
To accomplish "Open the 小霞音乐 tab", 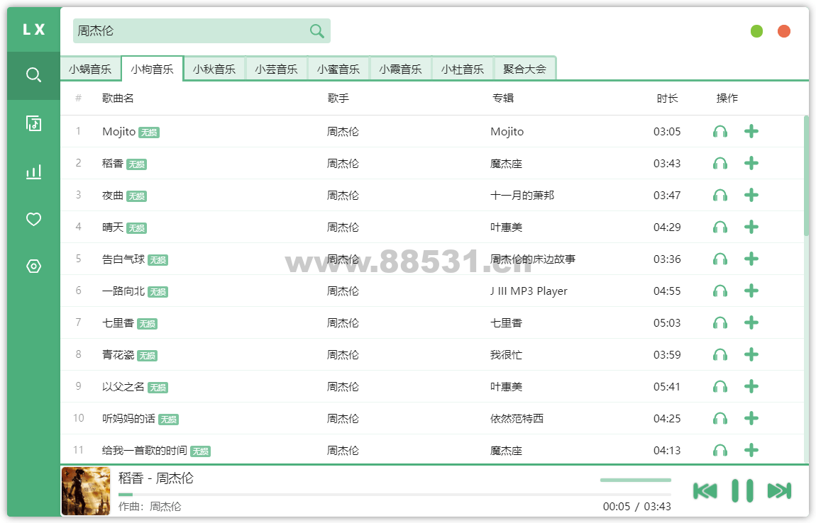I will click(400, 69).
